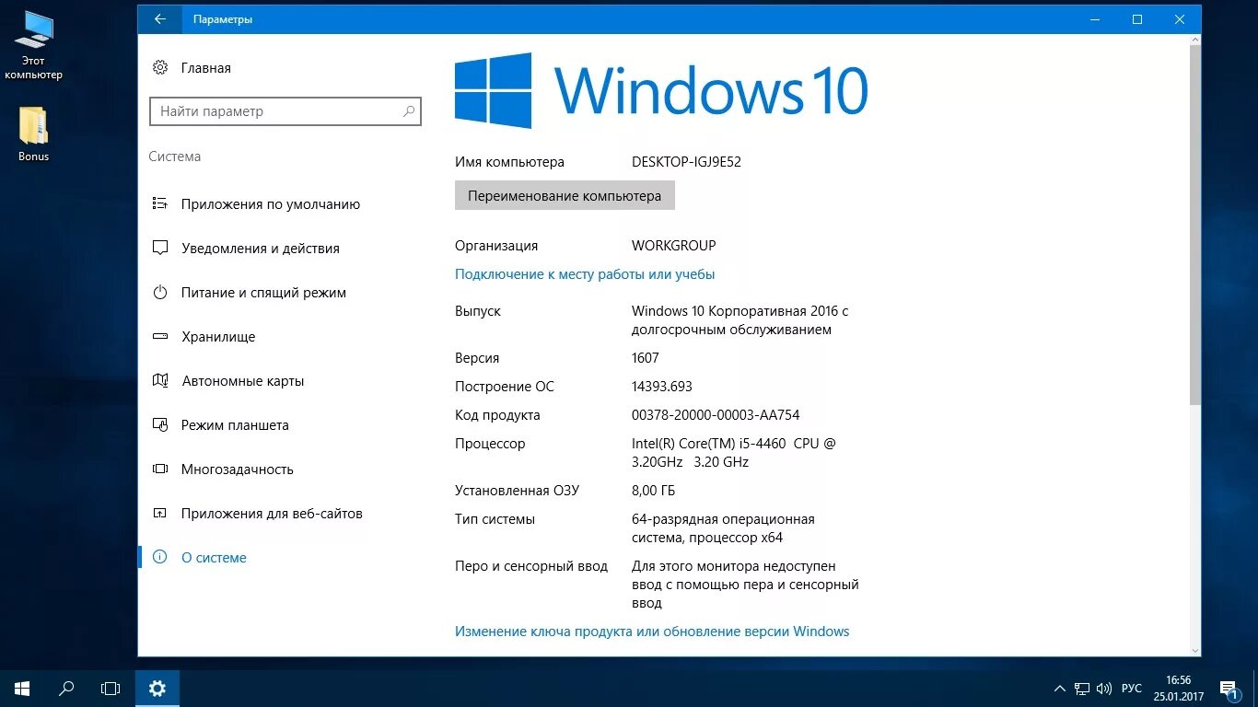This screenshot has width=1258, height=707.
Task: Show hidden tray icons chevron
Action: pos(1059,689)
